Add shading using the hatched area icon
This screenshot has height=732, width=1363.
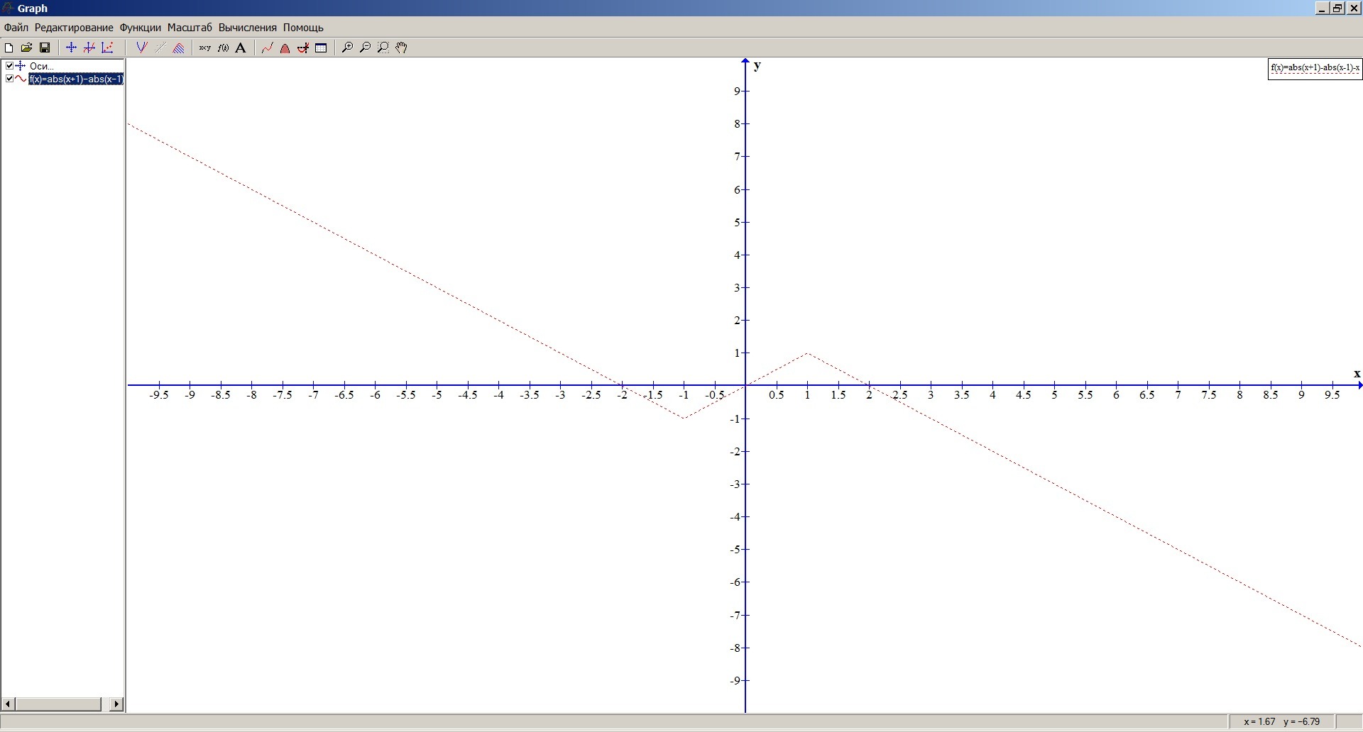(x=179, y=48)
